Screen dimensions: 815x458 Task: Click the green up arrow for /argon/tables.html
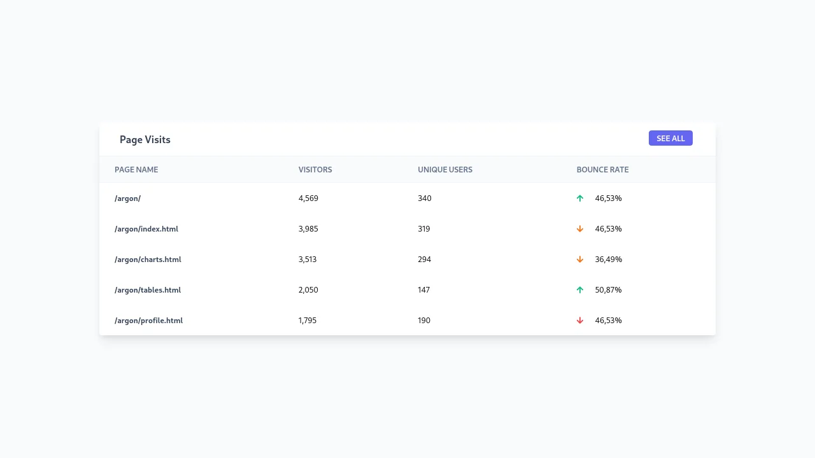coord(579,290)
